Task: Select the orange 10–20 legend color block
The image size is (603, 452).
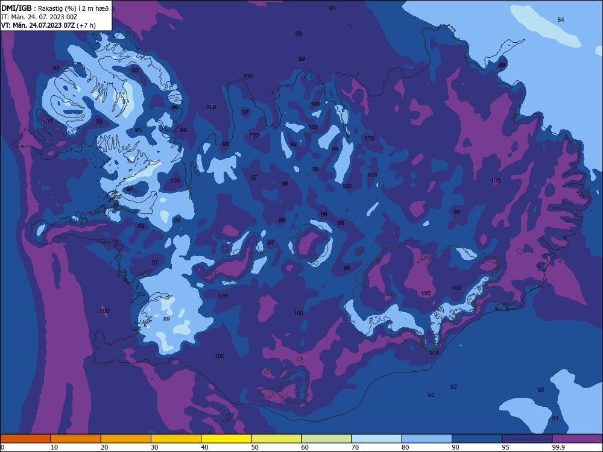Action: click(x=76, y=439)
